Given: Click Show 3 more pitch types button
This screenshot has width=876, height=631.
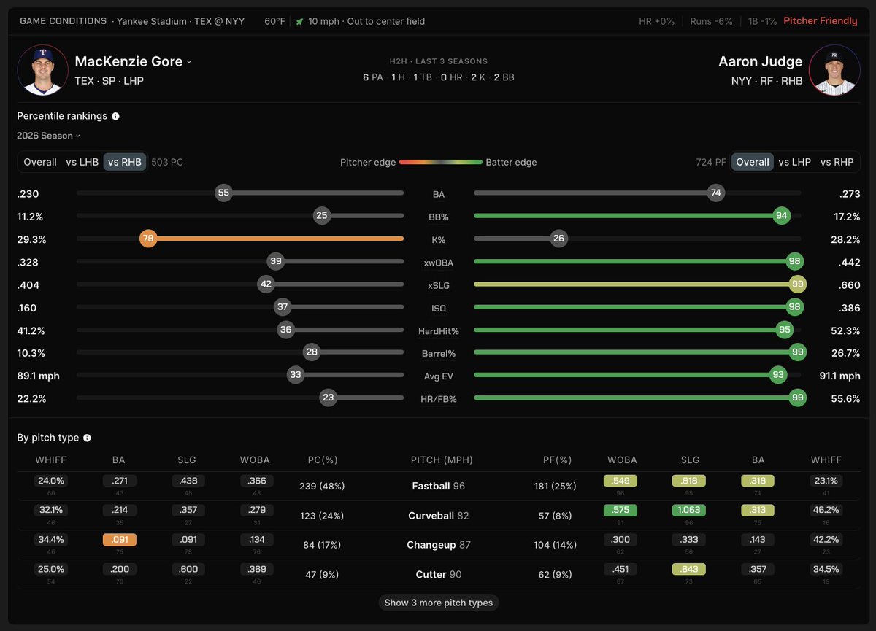Looking at the screenshot, I should point(439,603).
